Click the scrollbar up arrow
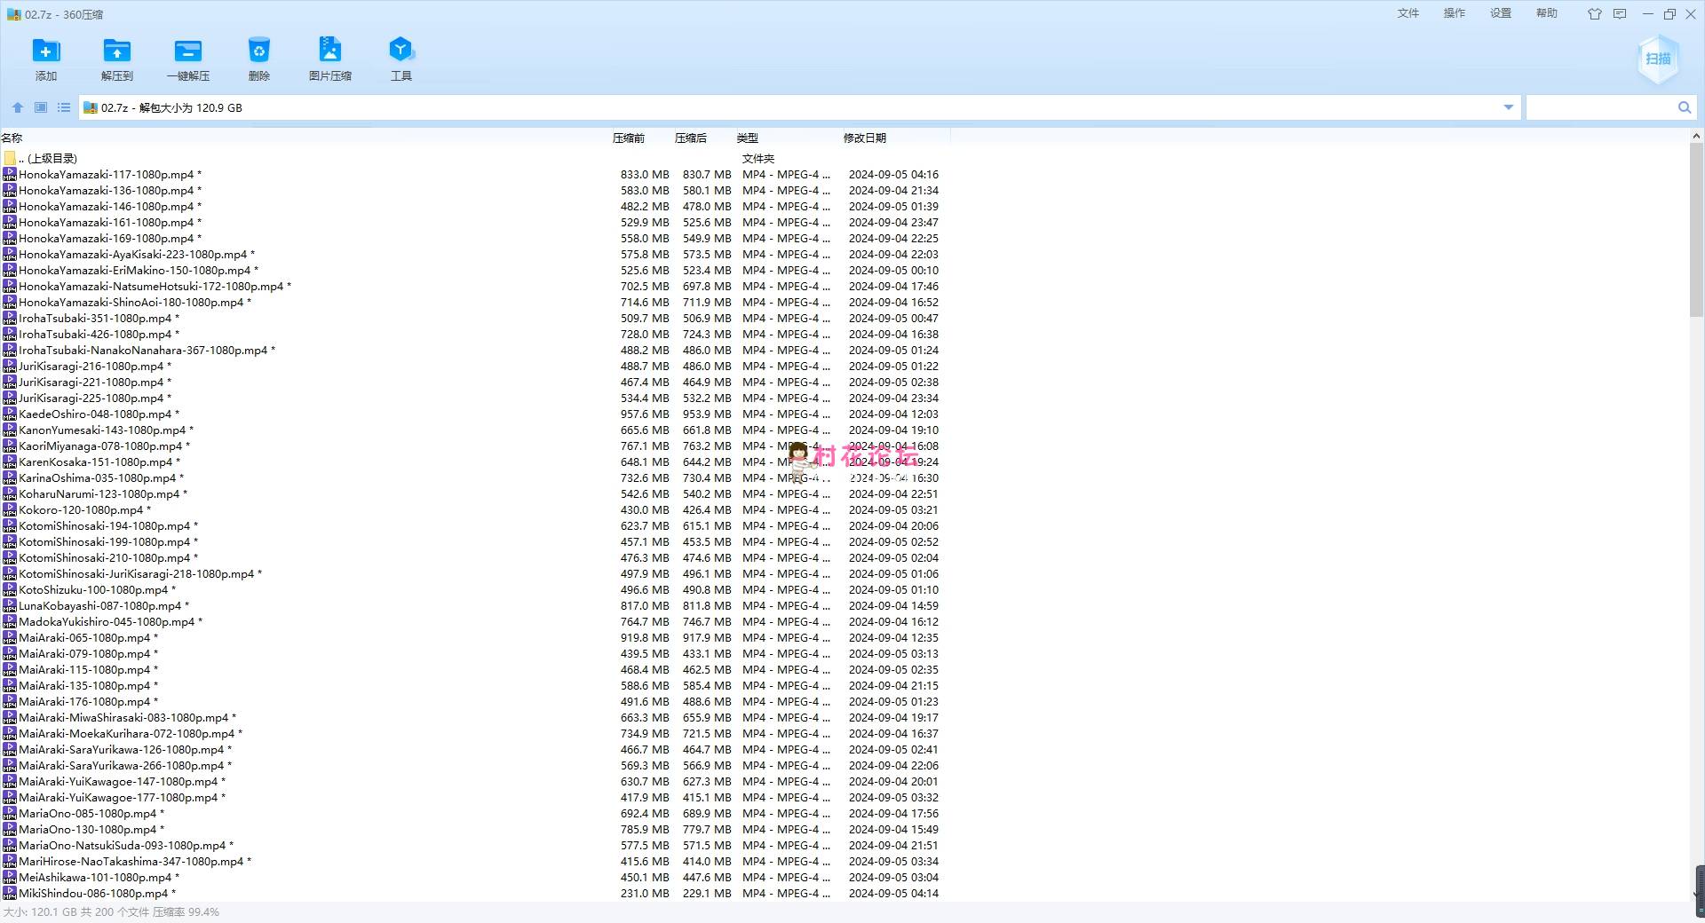 point(1697,137)
